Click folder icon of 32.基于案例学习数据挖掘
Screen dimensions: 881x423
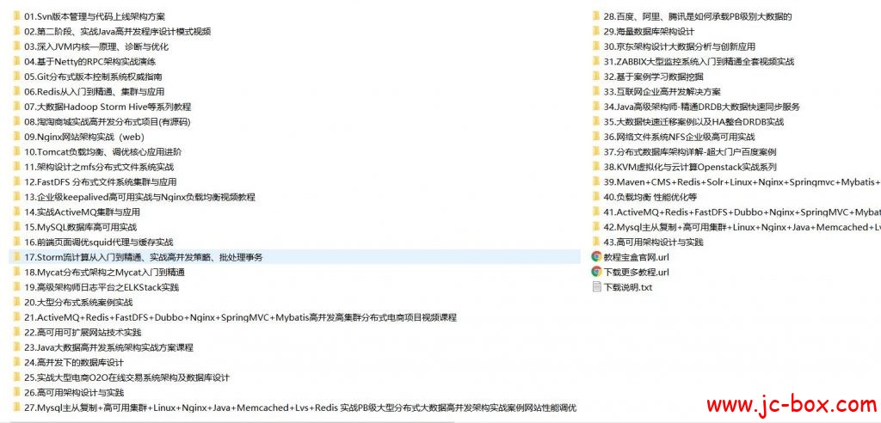pos(596,77)
